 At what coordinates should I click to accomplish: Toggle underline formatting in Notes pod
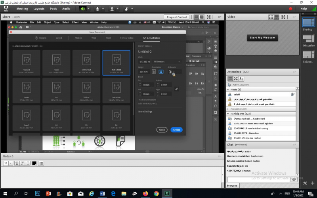pyautogui.click(x=28, y=163)
